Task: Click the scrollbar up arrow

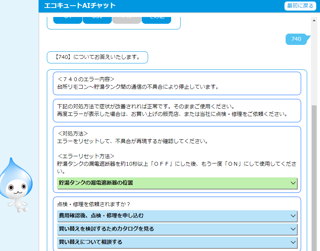Action: [x=314, y=20]
